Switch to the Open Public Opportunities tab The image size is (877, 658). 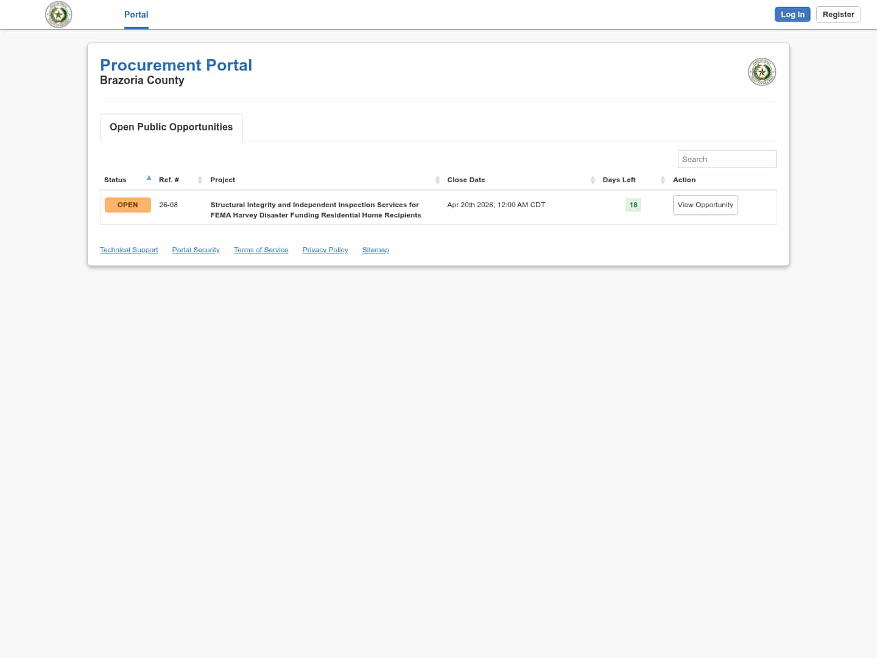(x=171, y=127)
